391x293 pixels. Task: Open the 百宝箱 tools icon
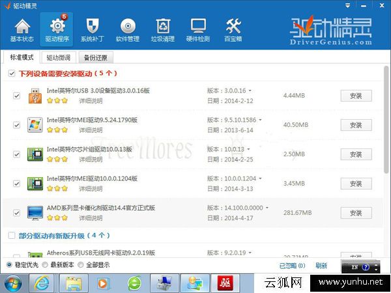[x=233, y=30]
